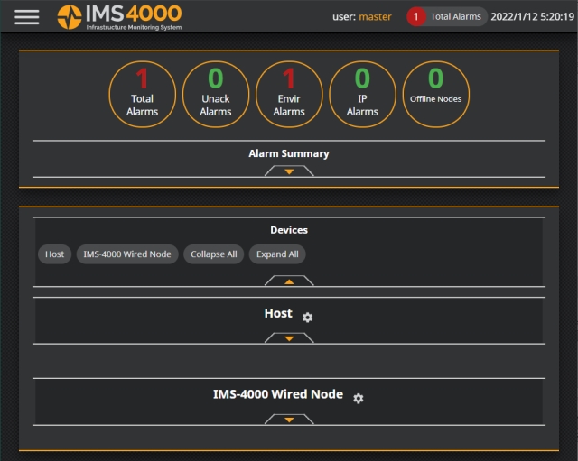Click Collapse All button
This screenshot has width=578, height=461.
[214, 254]
